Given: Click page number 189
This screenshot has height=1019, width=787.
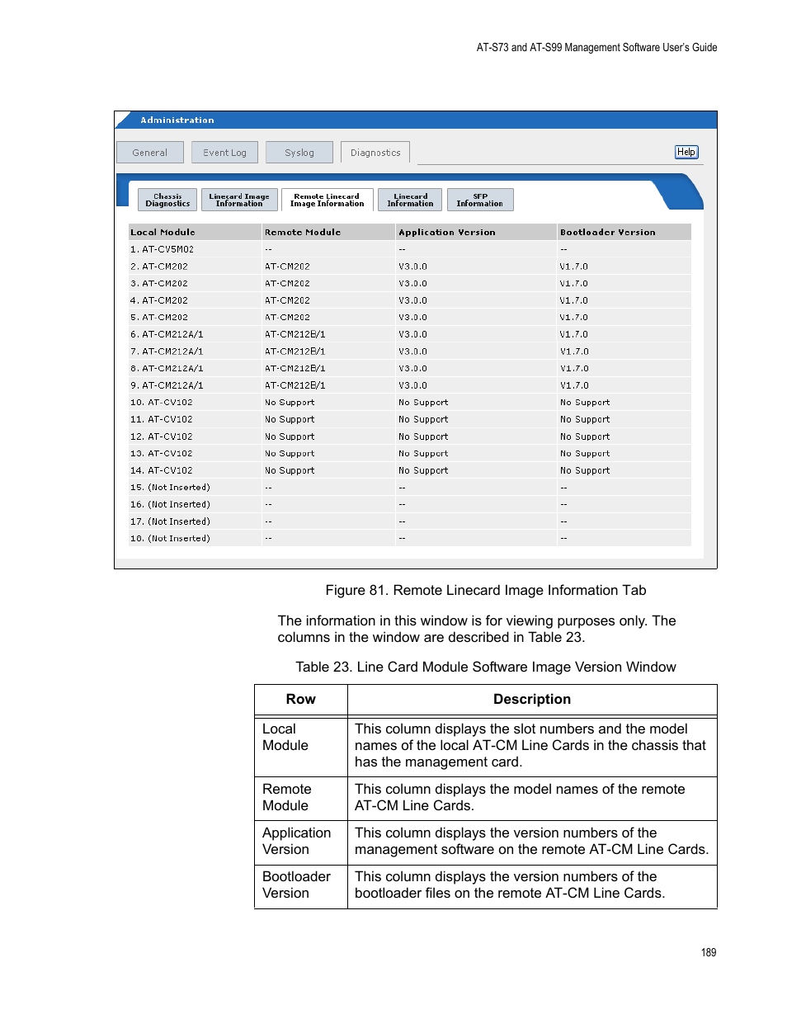Looking at the screenshot, I should click(x=709, y=953).
